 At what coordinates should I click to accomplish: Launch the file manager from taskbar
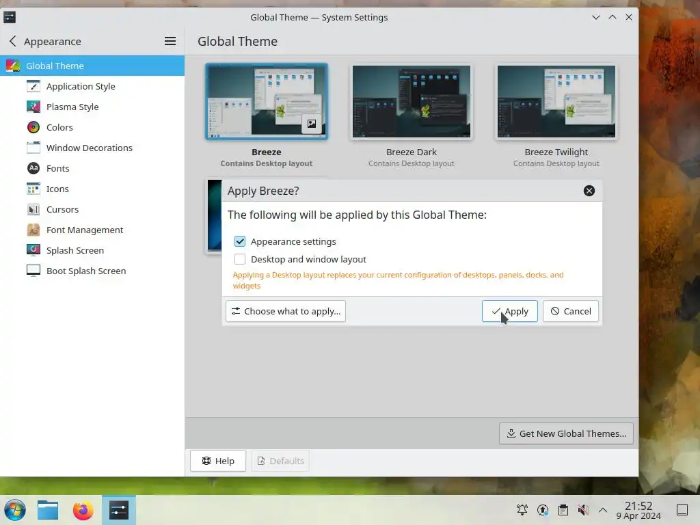coord(48,510)
